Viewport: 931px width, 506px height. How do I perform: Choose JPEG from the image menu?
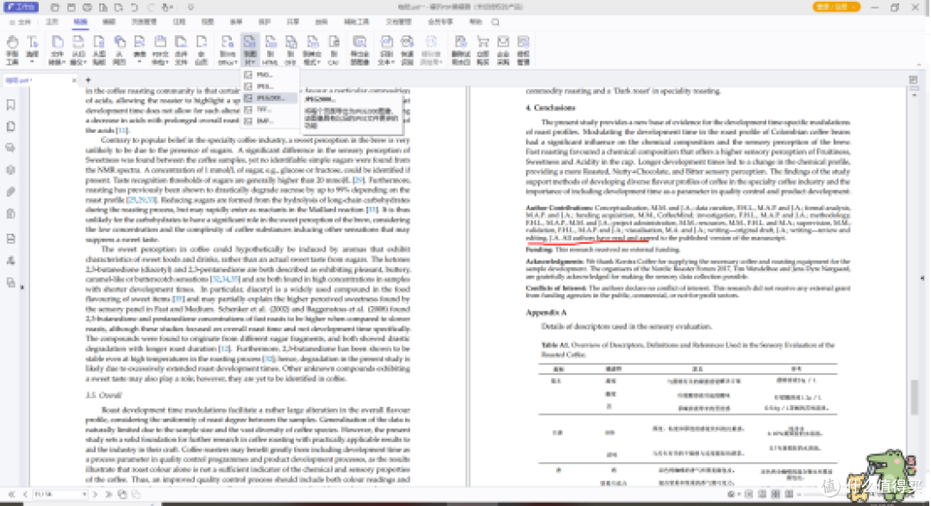[270, 86]
